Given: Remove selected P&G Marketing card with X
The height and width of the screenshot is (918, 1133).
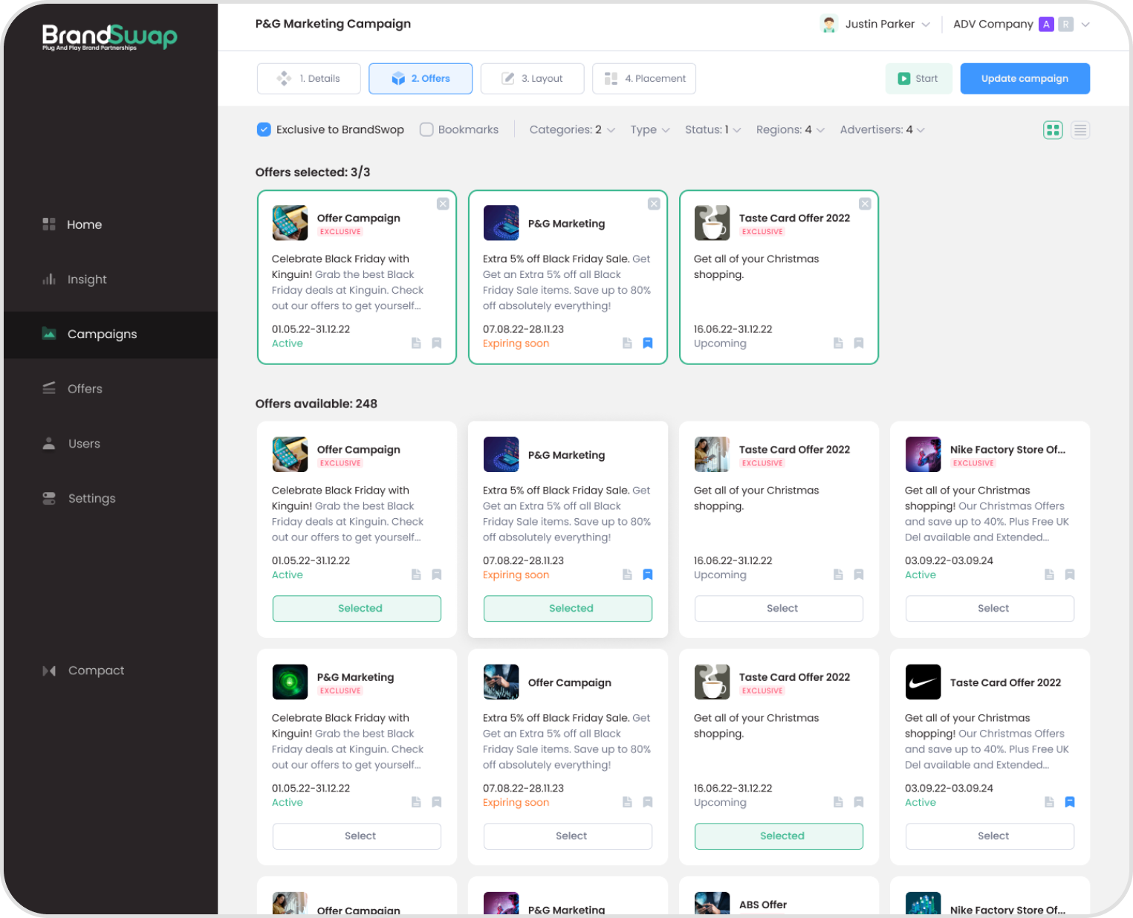Looking at the screenshot, I should tap(654, 204).
